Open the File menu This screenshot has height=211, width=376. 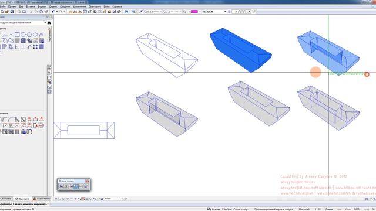coord(2,6)
